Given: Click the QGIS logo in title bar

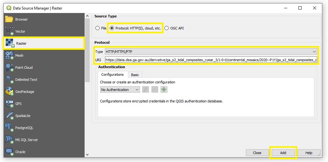Looking at the screenshot, I should tap(9, 8).
